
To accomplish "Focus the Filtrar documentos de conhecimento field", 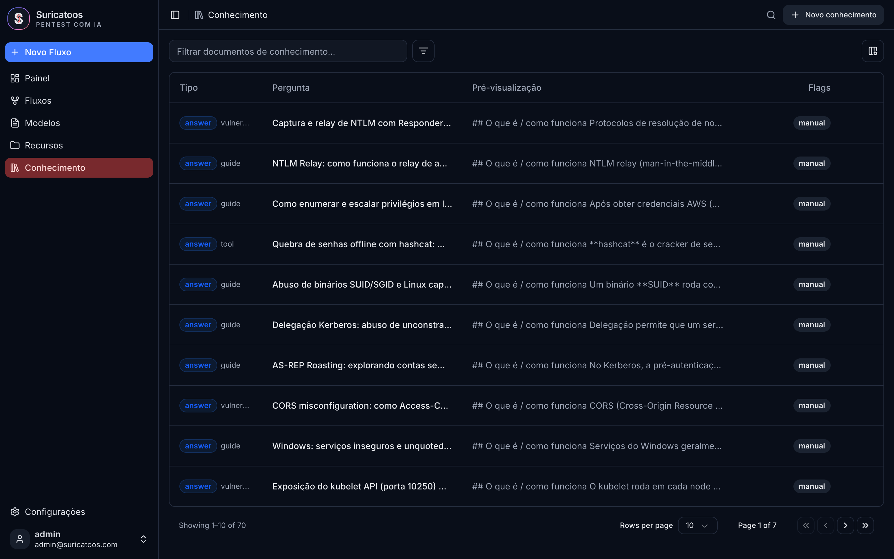I will point(288,51).
